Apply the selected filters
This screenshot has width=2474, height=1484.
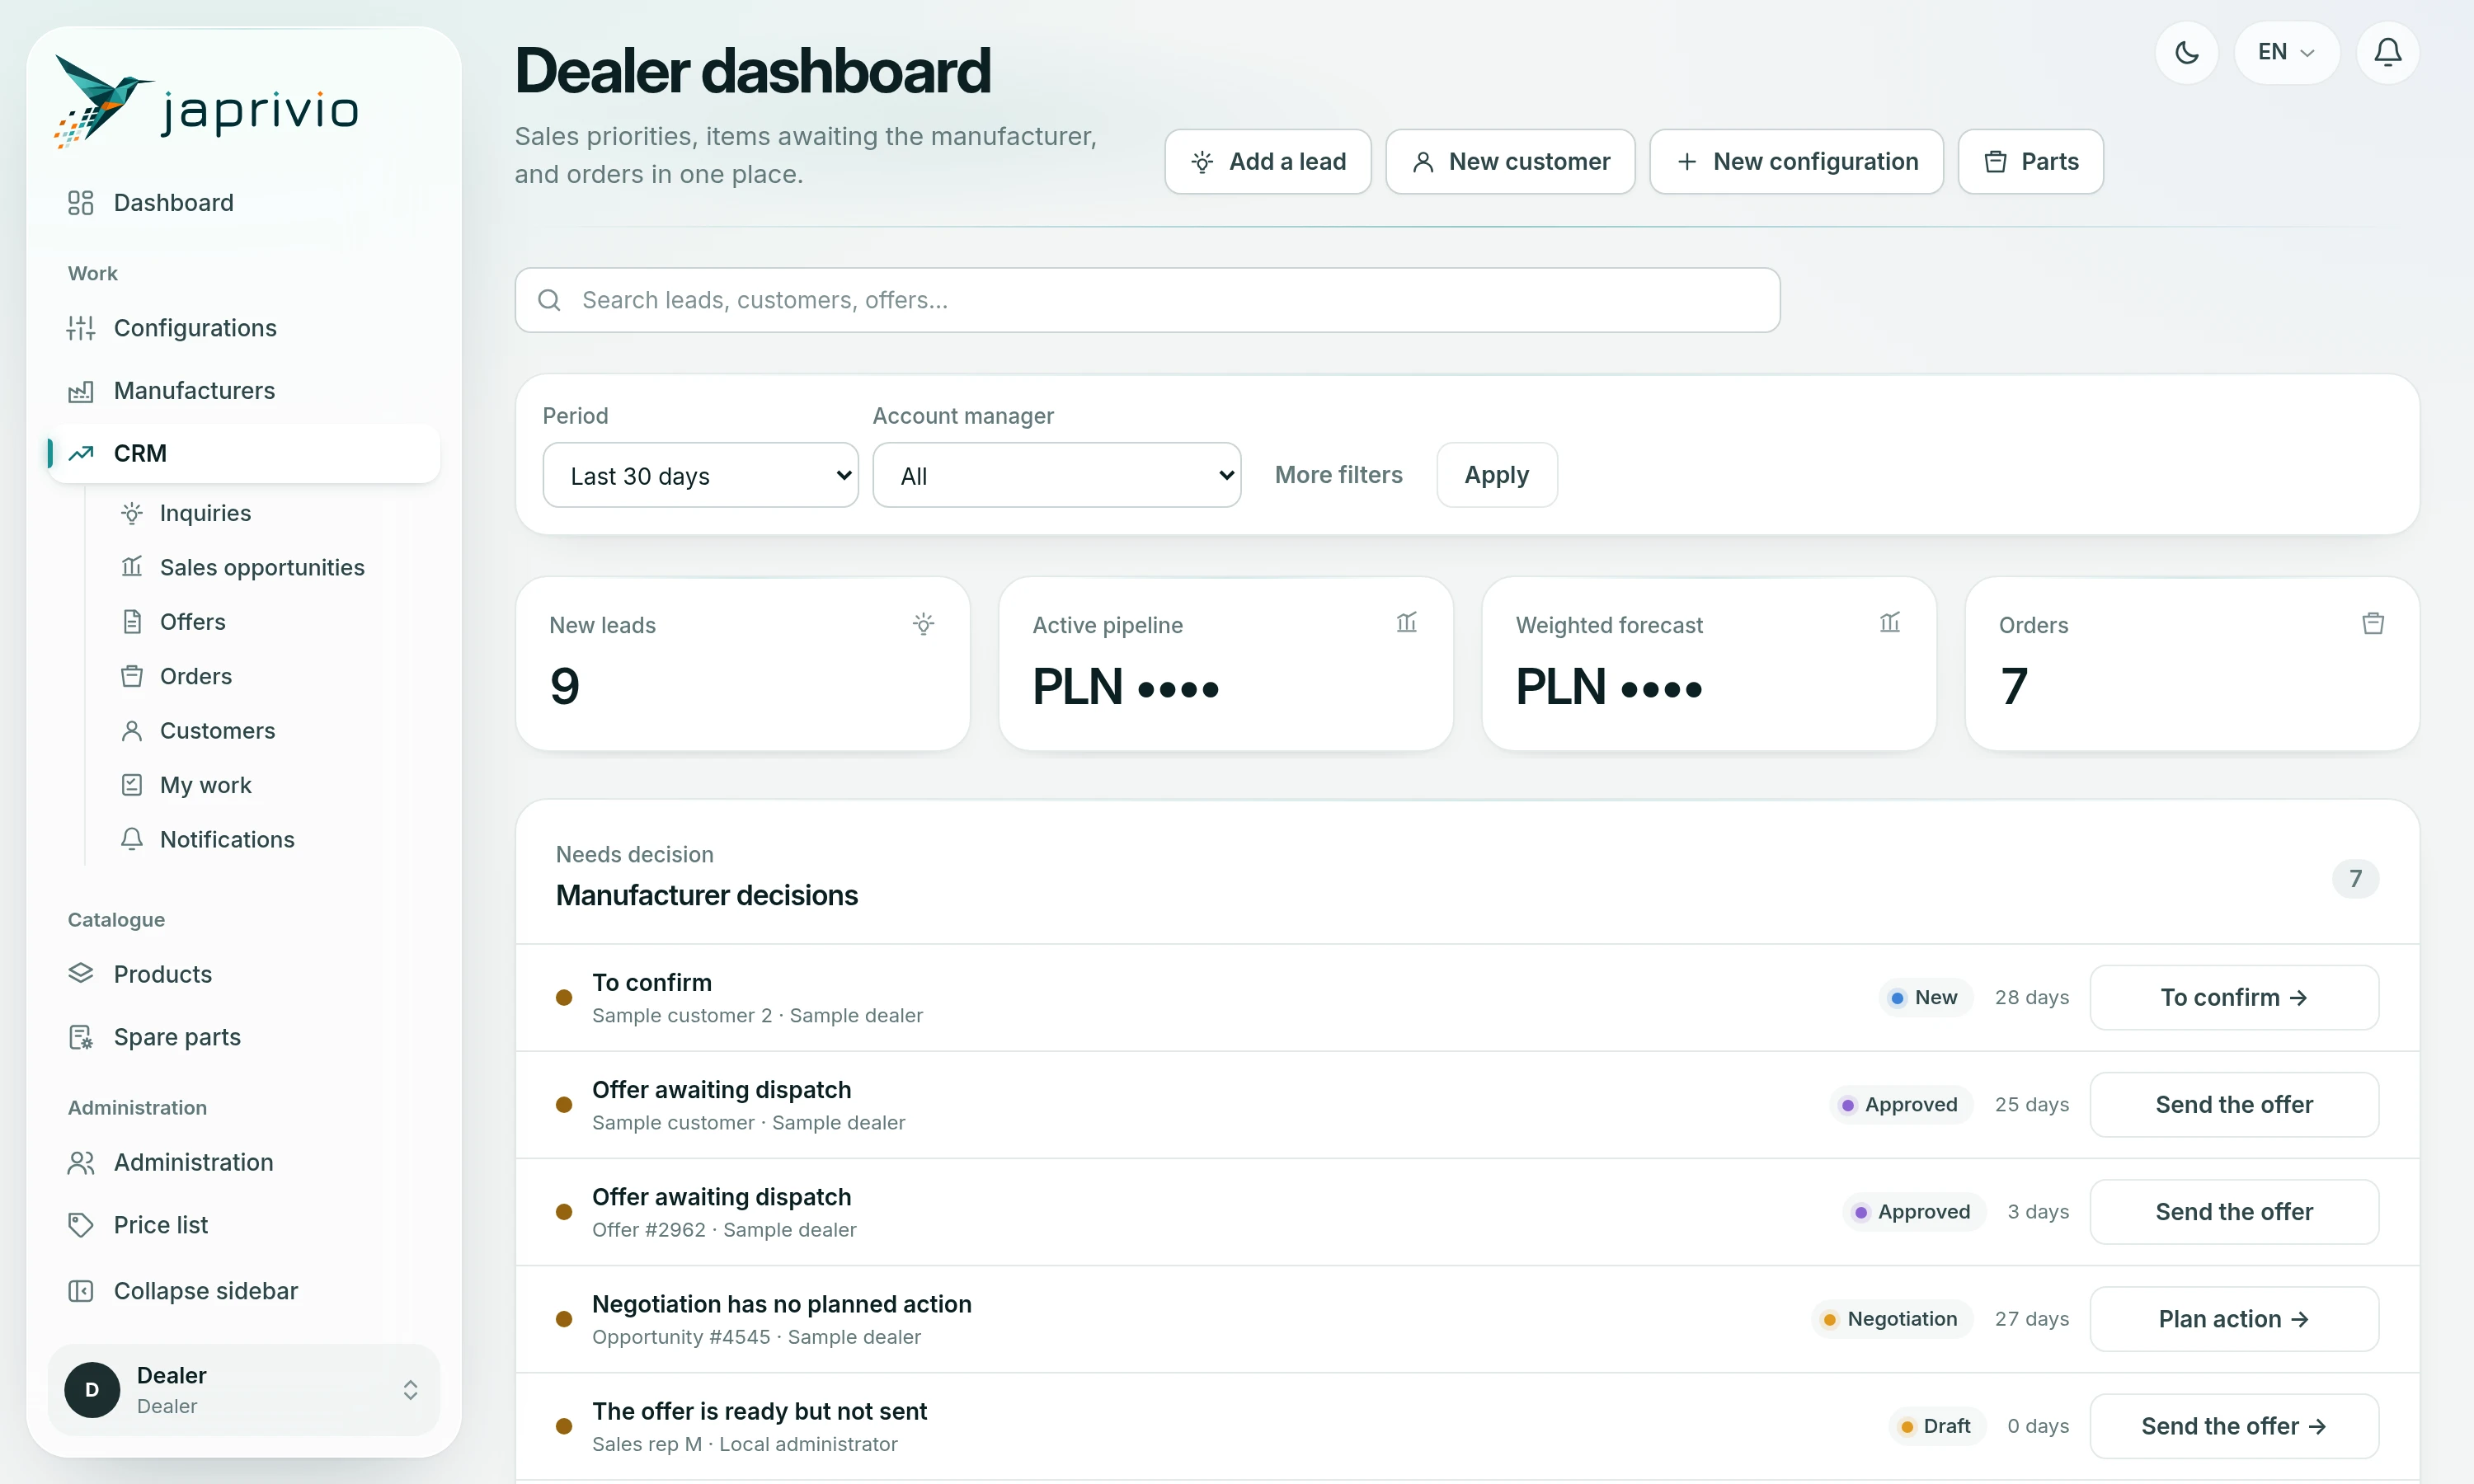pos(1496,475)
